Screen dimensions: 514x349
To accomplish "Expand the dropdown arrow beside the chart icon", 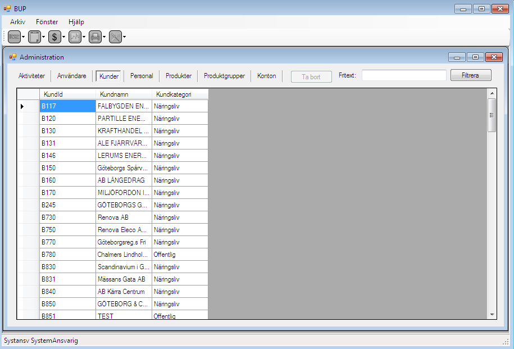I will (84, 37).
